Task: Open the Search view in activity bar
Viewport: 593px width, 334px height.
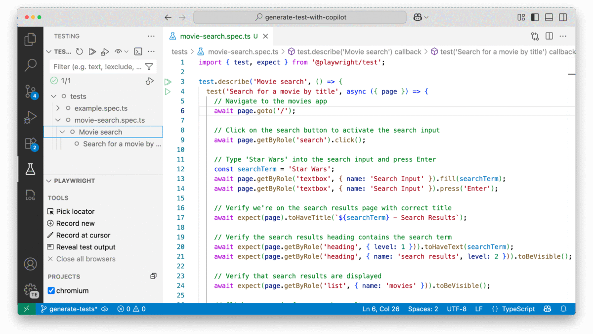Action: 30,65
